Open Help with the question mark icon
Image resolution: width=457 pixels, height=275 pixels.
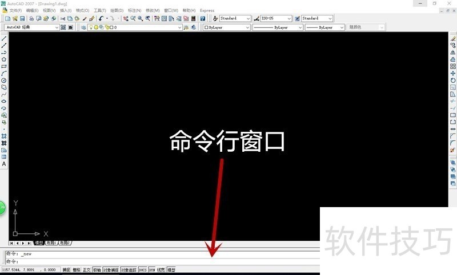pyautogui.click(x=203, y=18)
